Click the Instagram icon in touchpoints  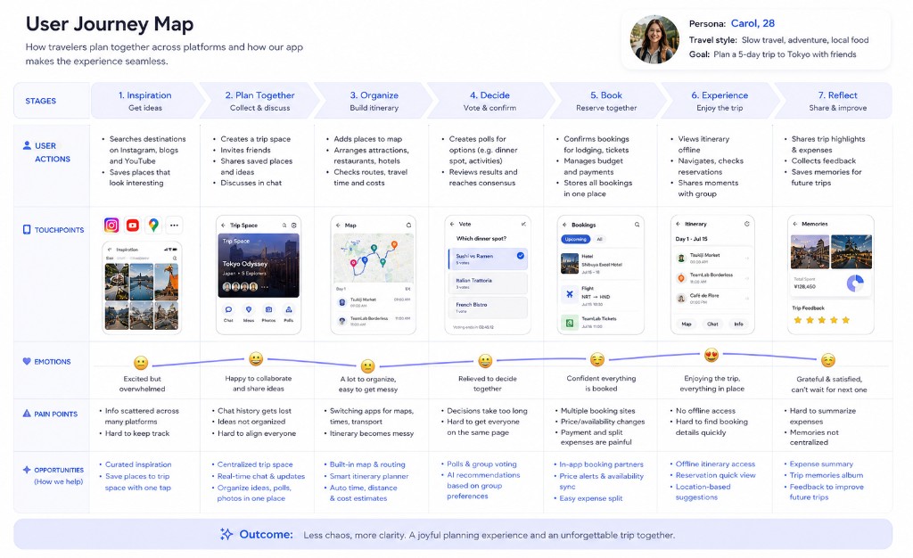(x=111, y=226)
